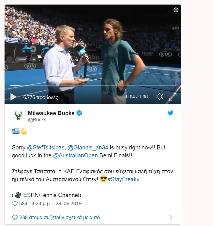Click the verified badge next to Bucks
Viewport: 213px width, 226px height.
pyautogui.click(x=79, y=113)
